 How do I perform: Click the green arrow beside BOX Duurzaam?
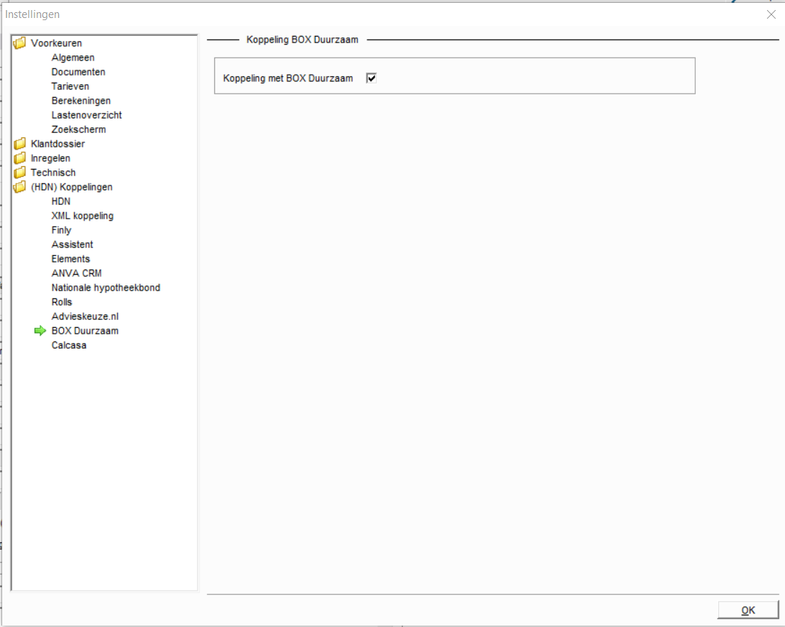click(x=40, y=331)
